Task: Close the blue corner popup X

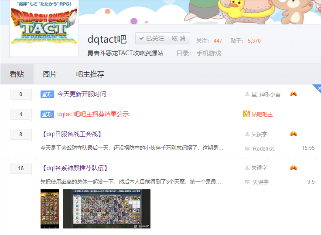Action: coord(319,88)
